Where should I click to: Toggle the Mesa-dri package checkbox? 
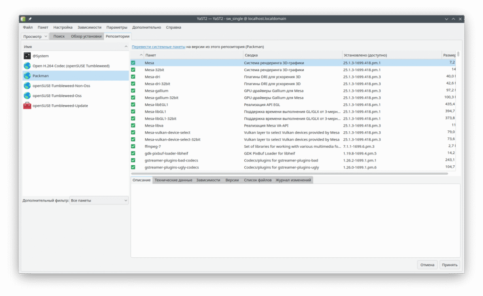(x=133, y=77)
